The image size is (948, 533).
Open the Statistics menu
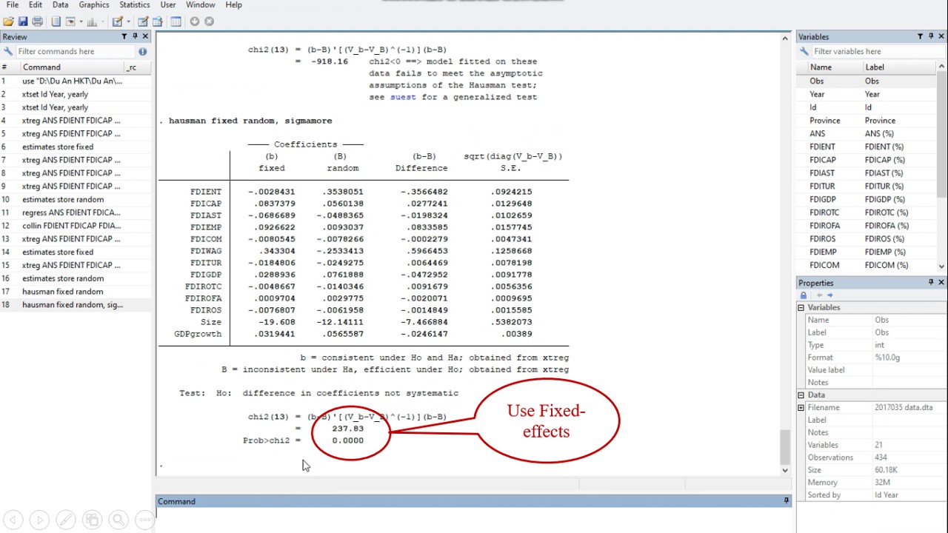point(135,5)
